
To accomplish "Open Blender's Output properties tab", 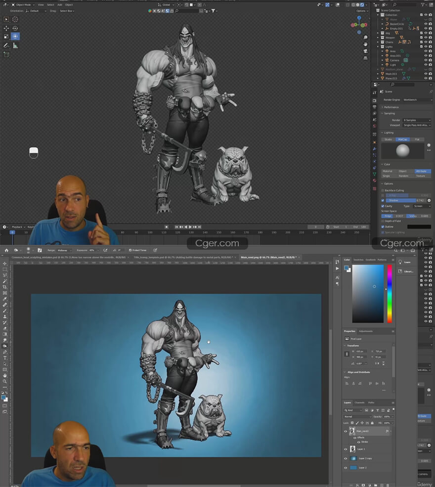I will [x=375, y=107].
